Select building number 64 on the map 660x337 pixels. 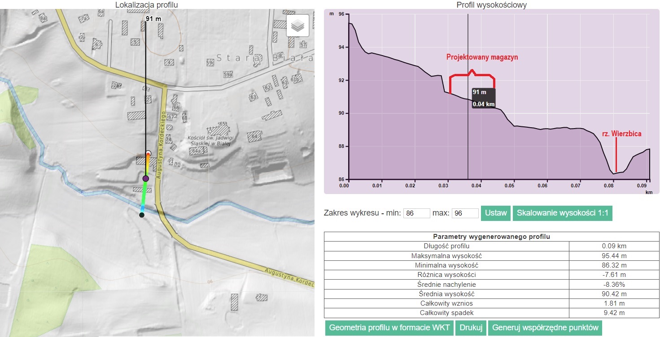coord(256,136)
